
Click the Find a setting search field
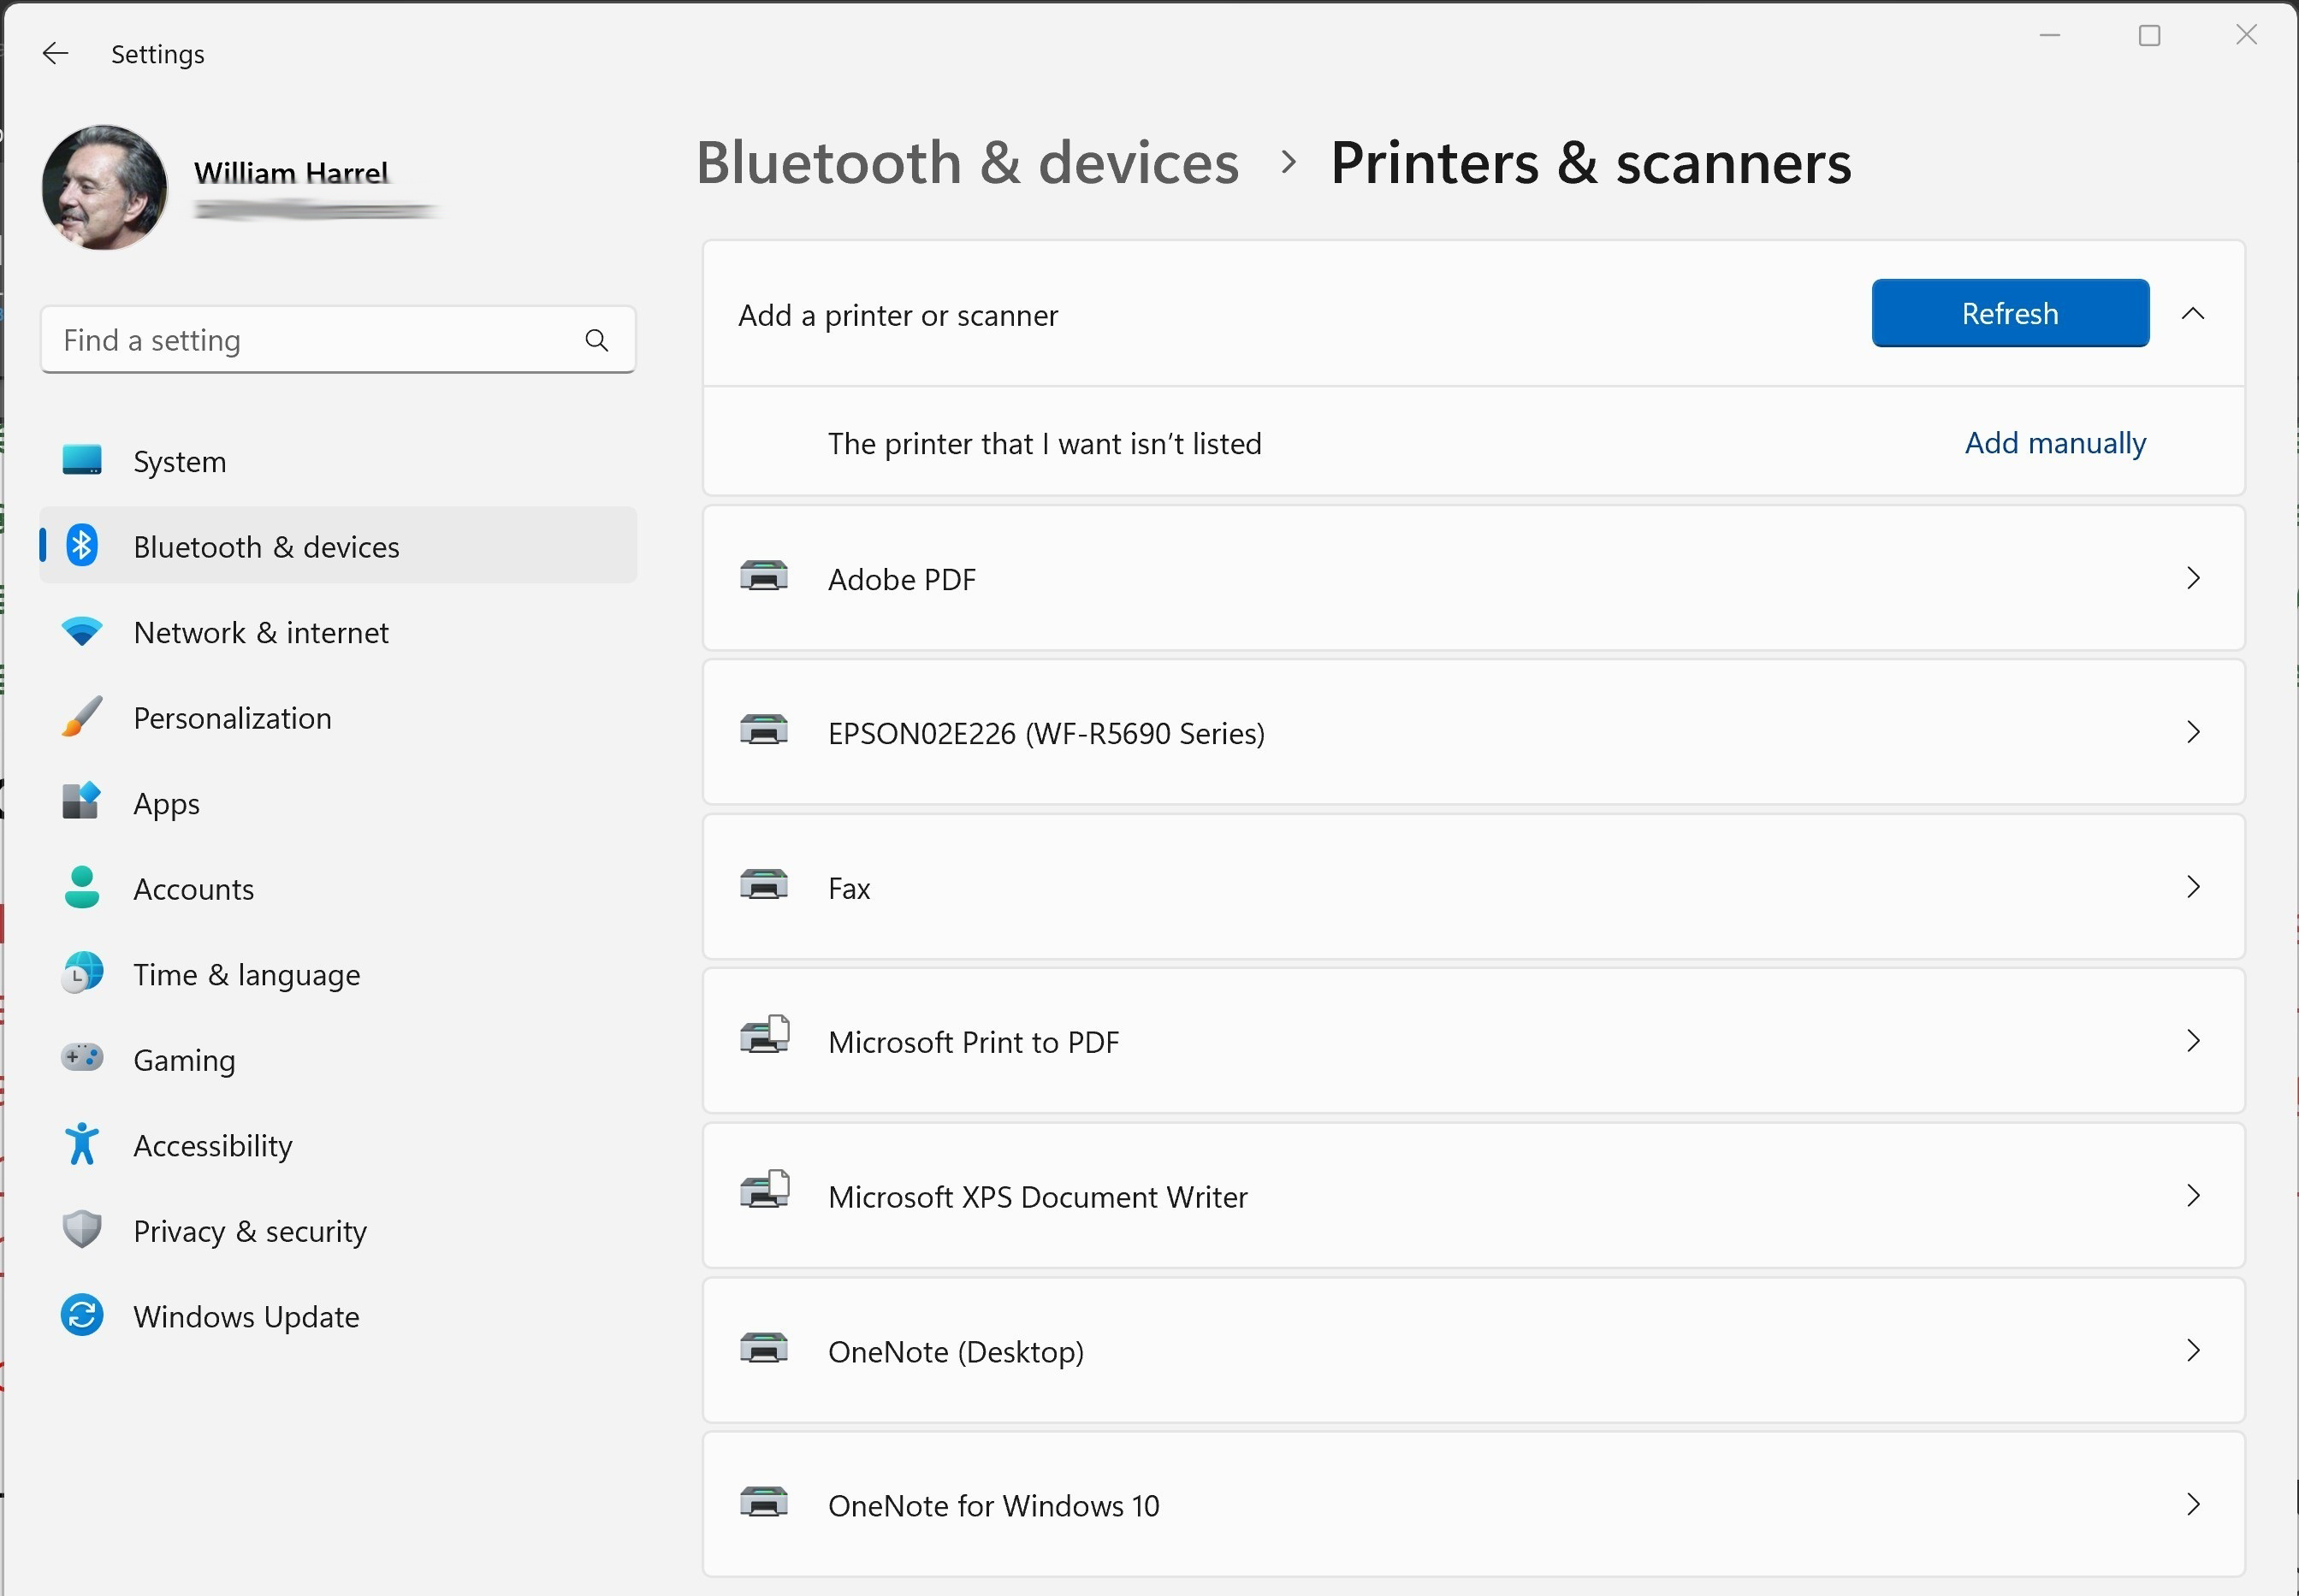click(x=337, y=339)
